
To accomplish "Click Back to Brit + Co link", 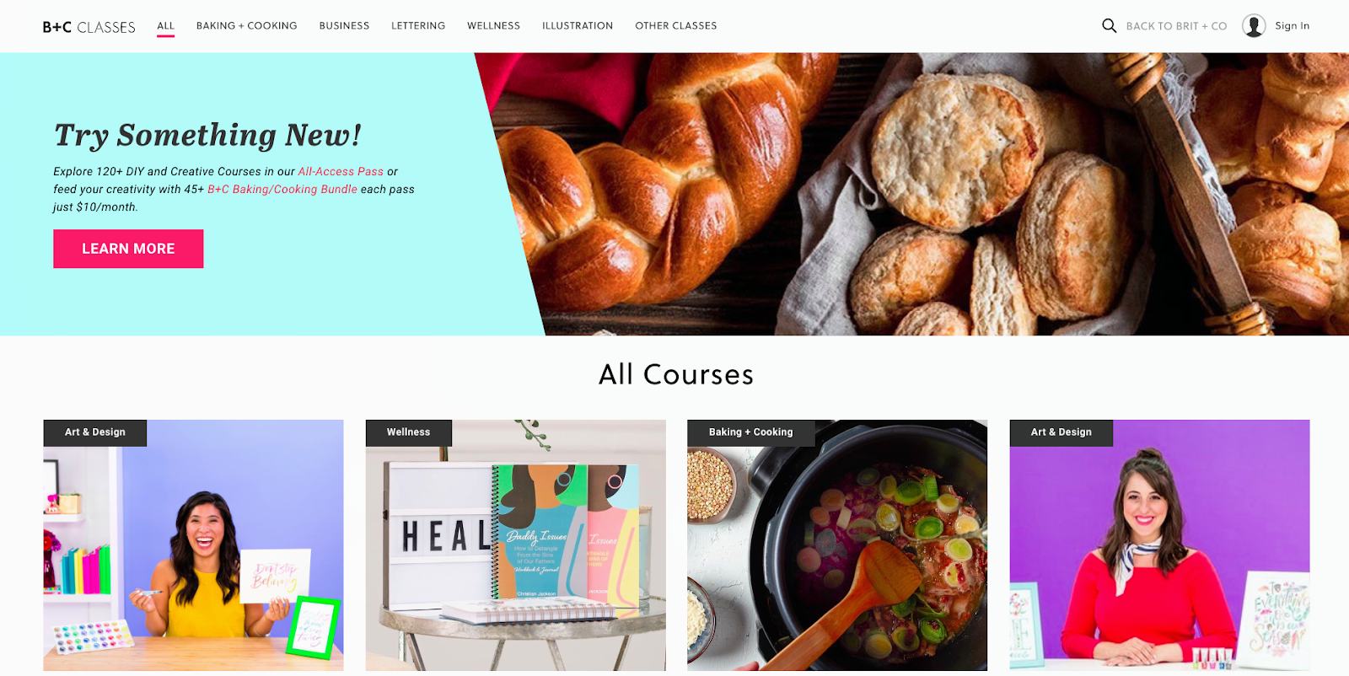I will (1176, 26).
